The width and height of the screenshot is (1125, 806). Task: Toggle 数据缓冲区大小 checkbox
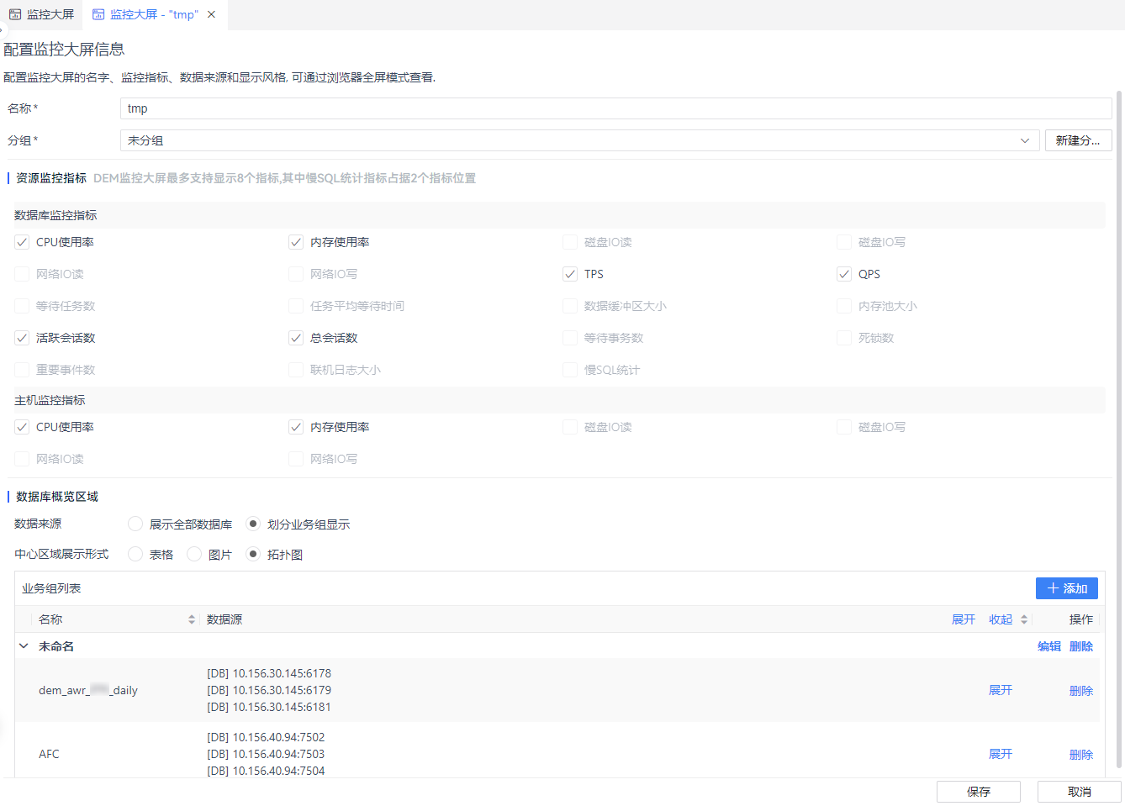pyautogui.click(x=570, y=306)
